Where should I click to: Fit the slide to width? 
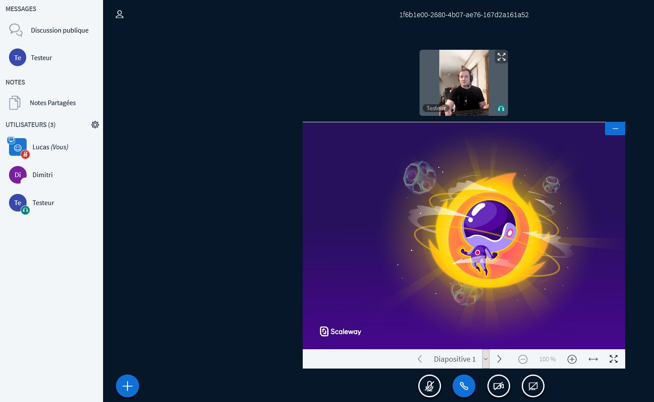point(593,359)
